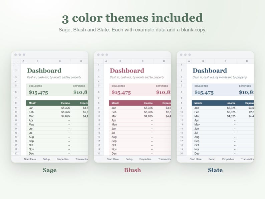Image resolution: width=265 pixels, height=199 pixels.
Task: Click the EXPENSES label in Blush sheet
Action: pyautogui.click(x=162, y=86)
